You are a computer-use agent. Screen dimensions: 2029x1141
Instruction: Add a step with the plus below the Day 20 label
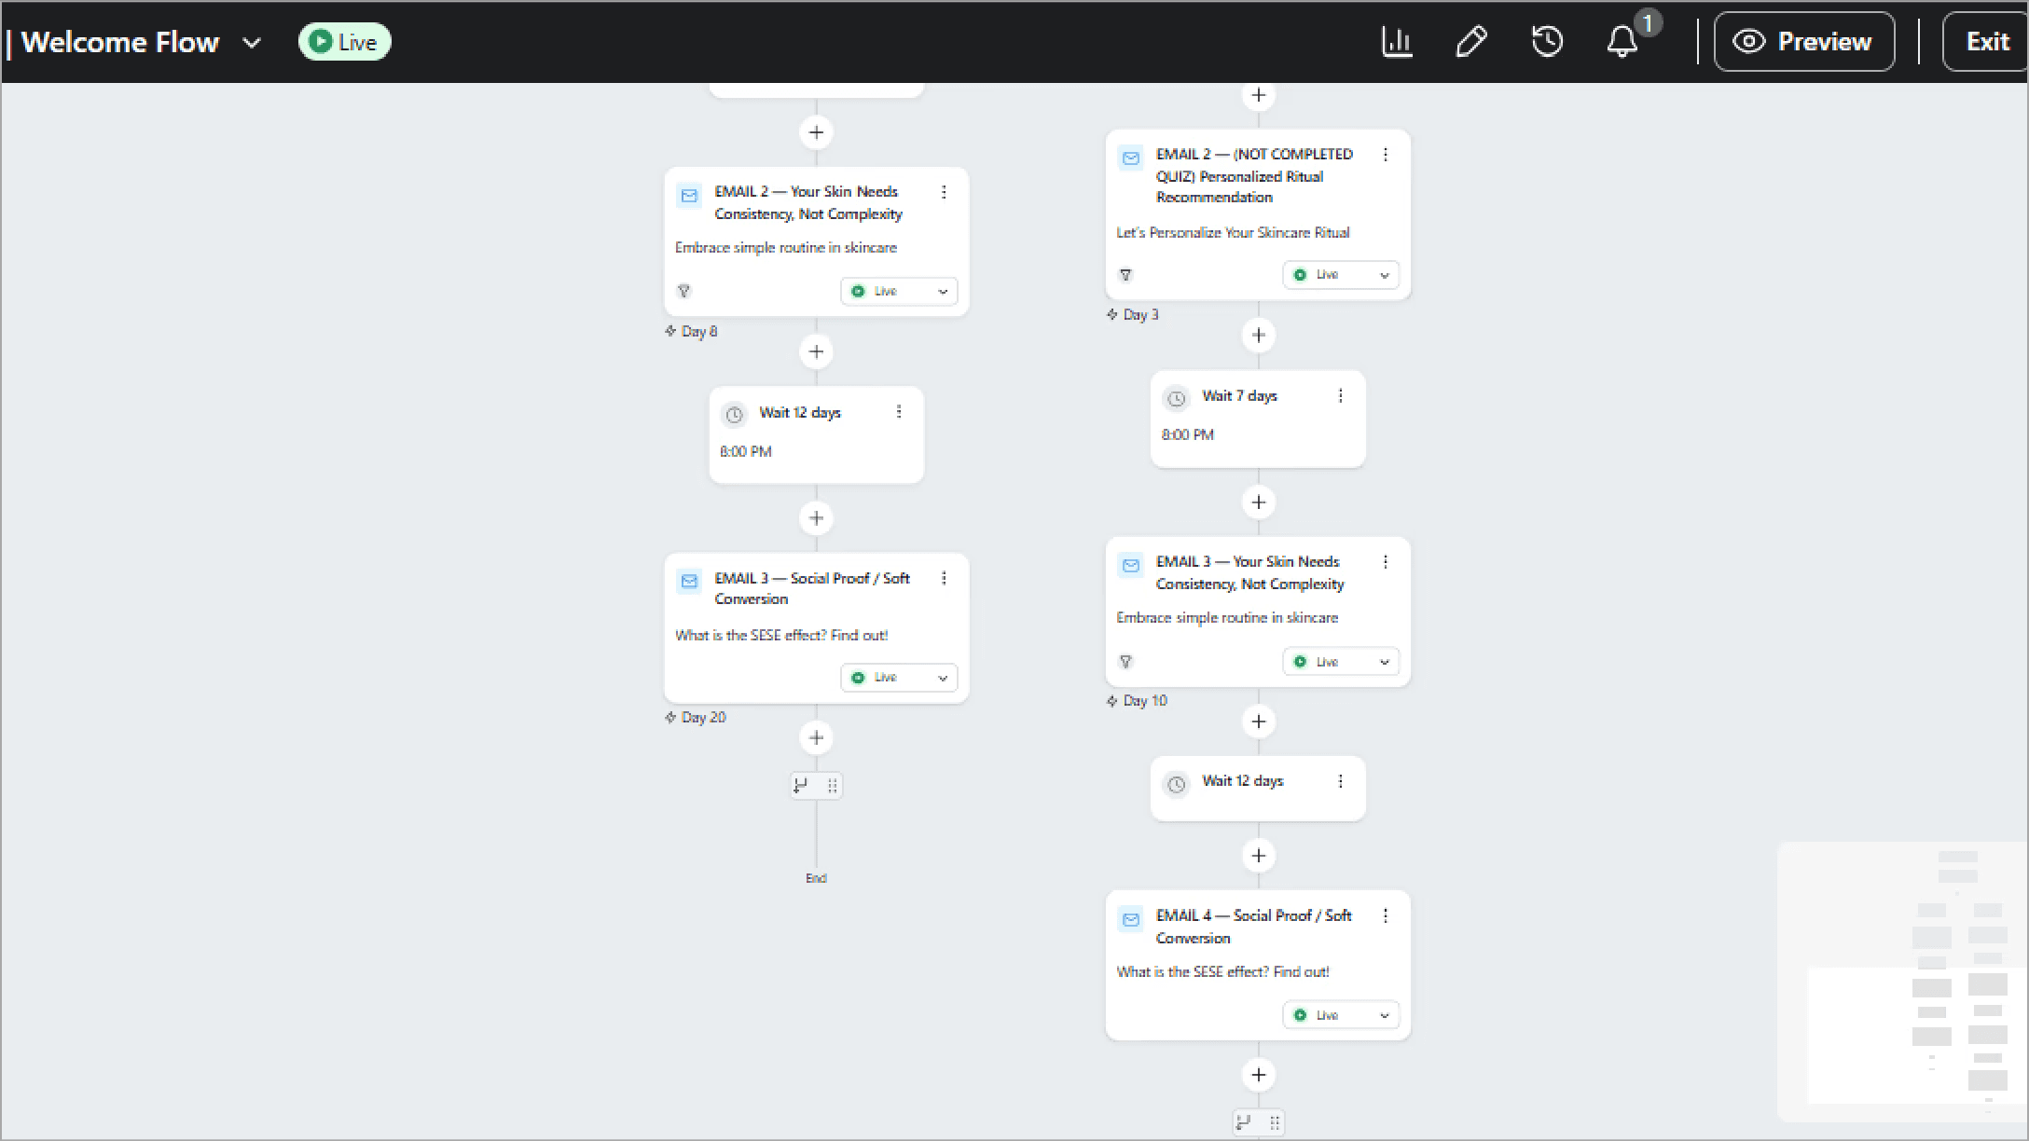816,738
